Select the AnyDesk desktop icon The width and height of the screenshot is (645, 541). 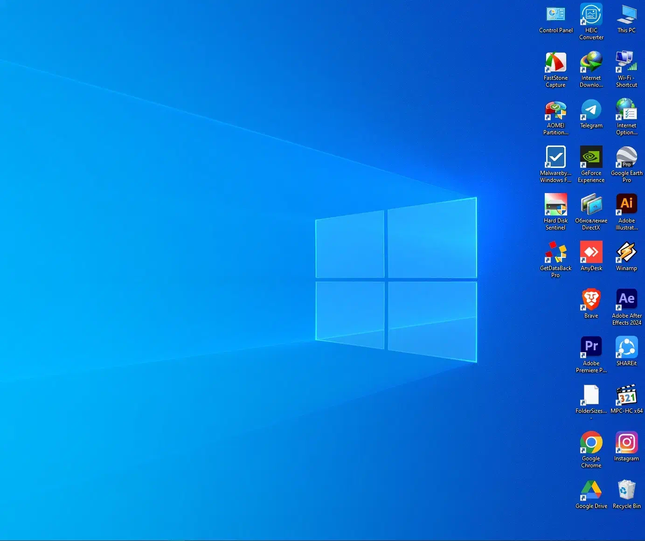[591, 253]
